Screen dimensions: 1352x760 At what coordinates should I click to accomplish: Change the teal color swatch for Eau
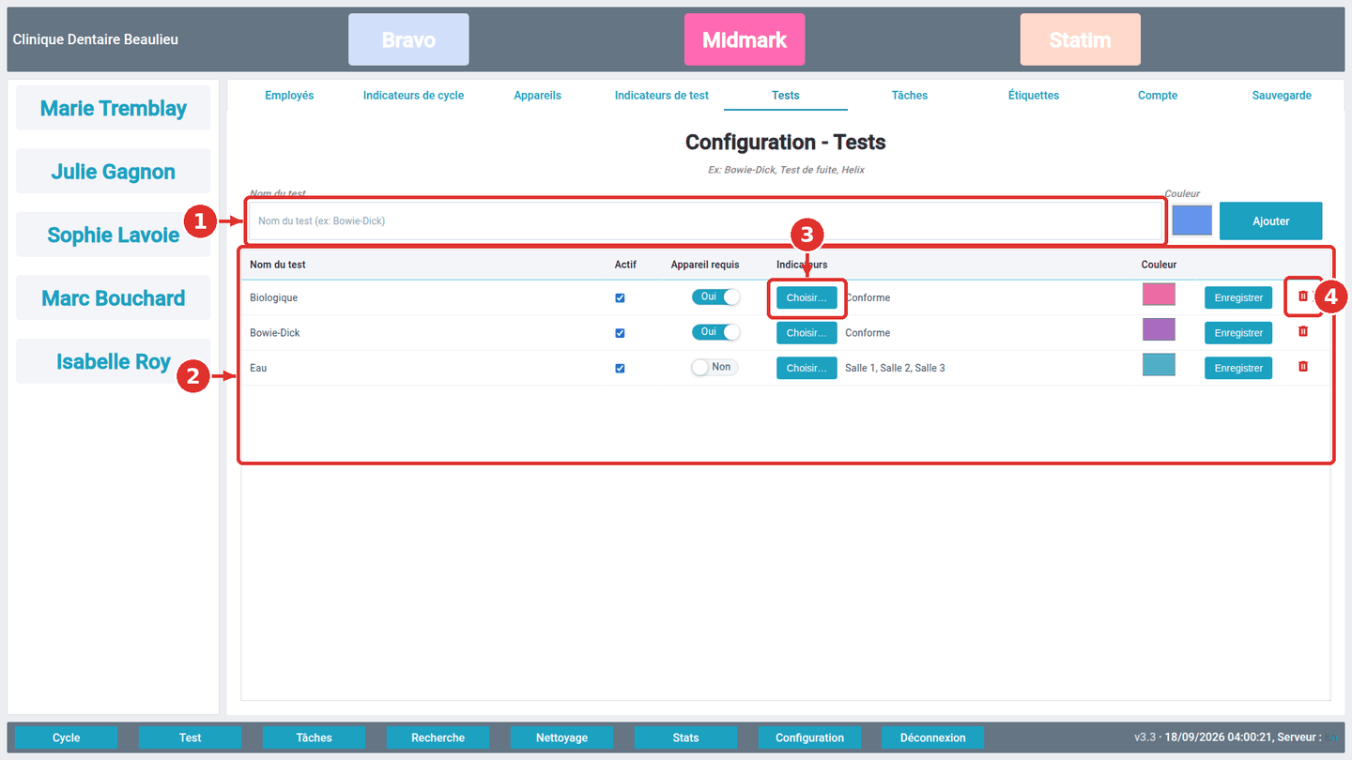pyautogui.click(x=1159, y=365)
